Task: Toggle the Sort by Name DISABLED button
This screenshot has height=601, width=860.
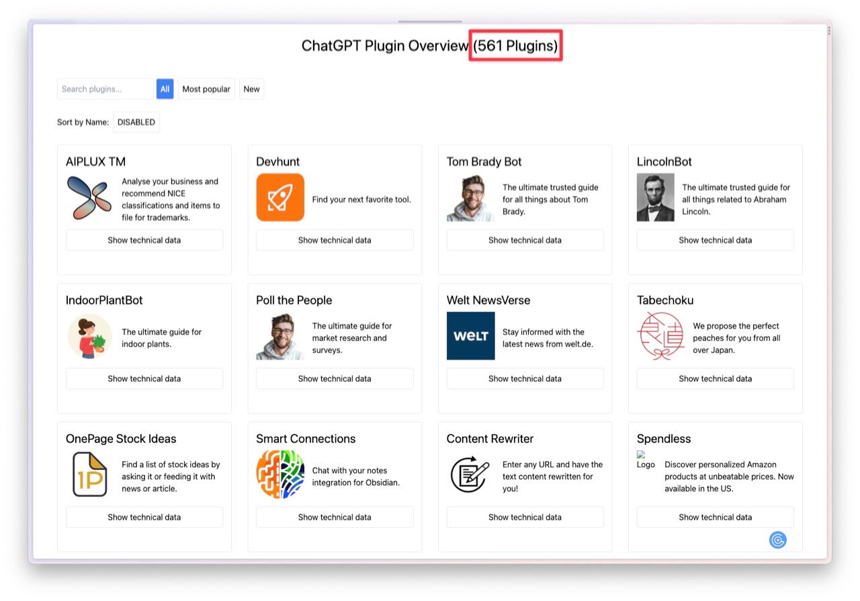Action: pos(136,122)
